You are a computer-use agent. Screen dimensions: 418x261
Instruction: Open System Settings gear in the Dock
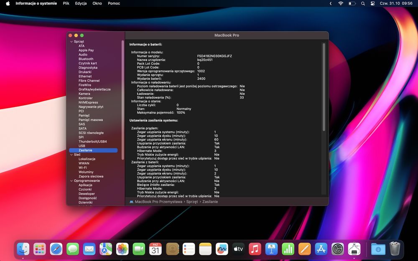[x=338, y=249]
